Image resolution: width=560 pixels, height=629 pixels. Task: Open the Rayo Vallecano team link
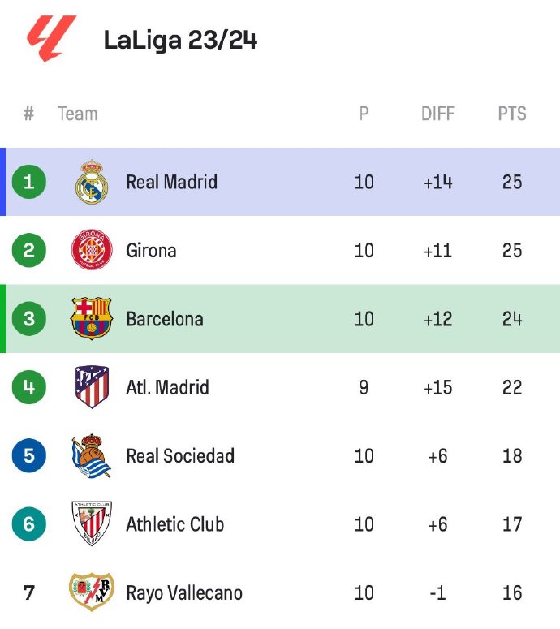click(x=183, y=592)
